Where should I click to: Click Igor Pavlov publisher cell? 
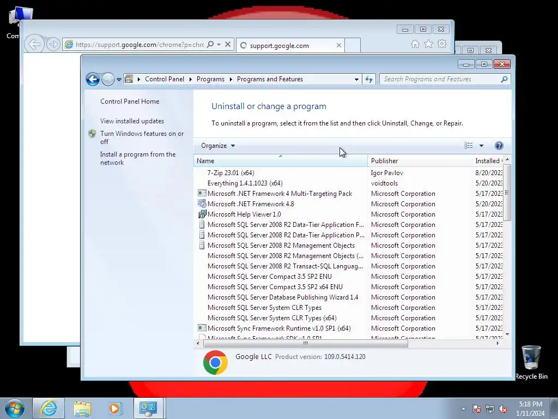tap(387, 173)
